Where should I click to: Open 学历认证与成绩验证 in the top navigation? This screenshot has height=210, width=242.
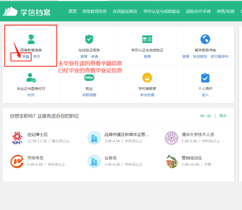162,11
